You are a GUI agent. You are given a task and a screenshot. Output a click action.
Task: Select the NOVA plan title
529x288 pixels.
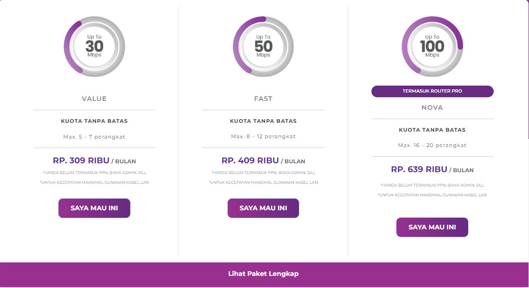[432, 107]
